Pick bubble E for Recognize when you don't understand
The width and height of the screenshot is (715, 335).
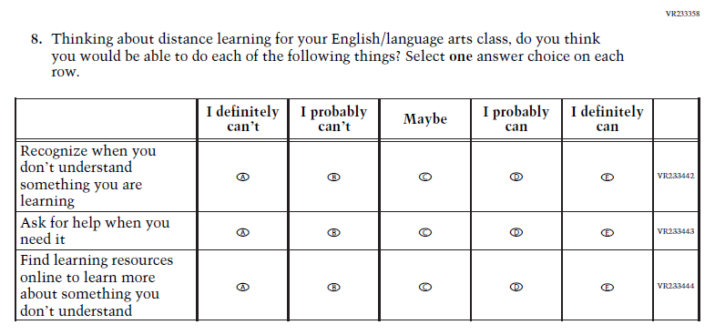point(608,178)
